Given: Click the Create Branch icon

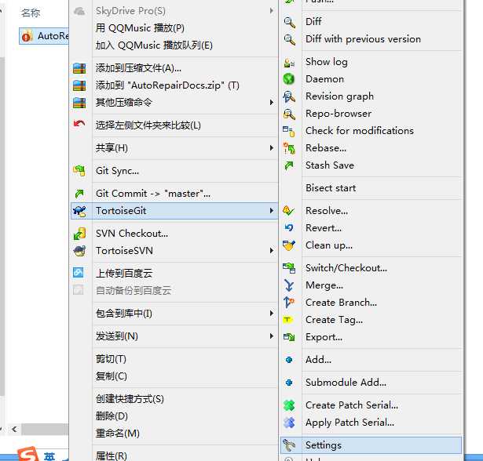Looking at the screenshot, I should click(289, 303).
